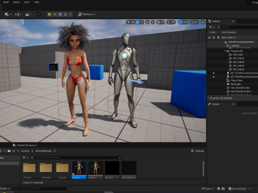Click the All breadcrumb folder icon
This screenshot has height=193, width=258.
tap(9, 151)
